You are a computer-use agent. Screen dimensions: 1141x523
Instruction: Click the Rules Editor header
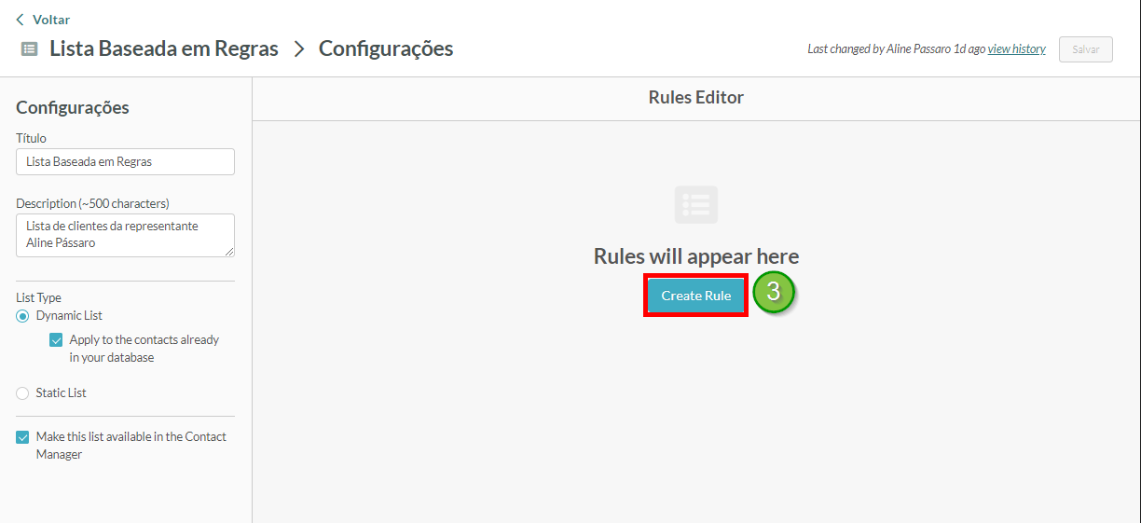click(x=696, y=97)
